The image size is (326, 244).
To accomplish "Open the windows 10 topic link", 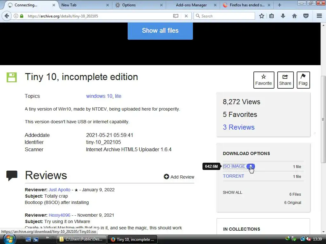I will [x=99, y=96].
